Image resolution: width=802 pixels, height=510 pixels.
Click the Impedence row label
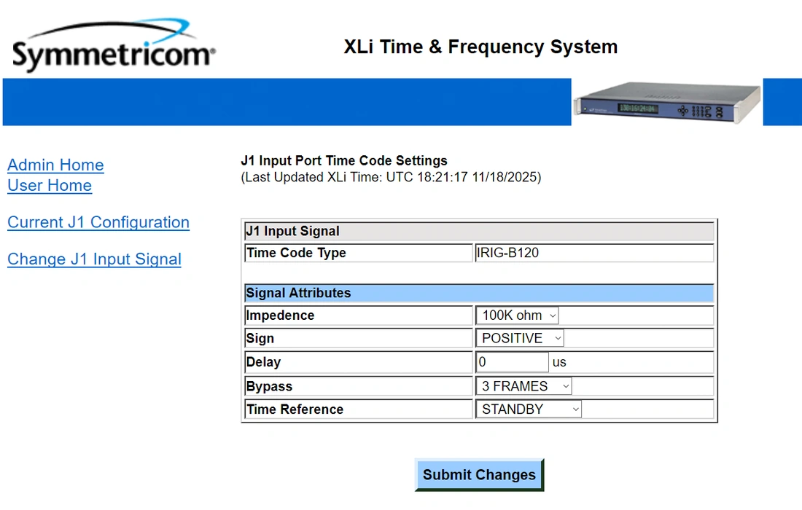[x=280, y=315]
